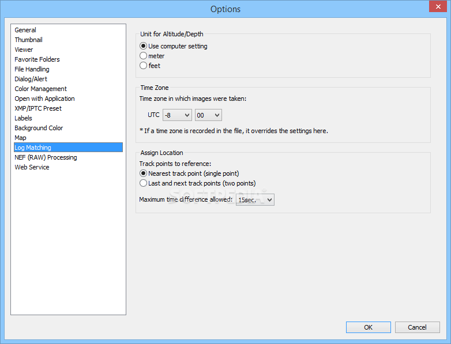451x344 pixels.
Task: Open Maximum time difference dropdown
Action: pos(255,200)
